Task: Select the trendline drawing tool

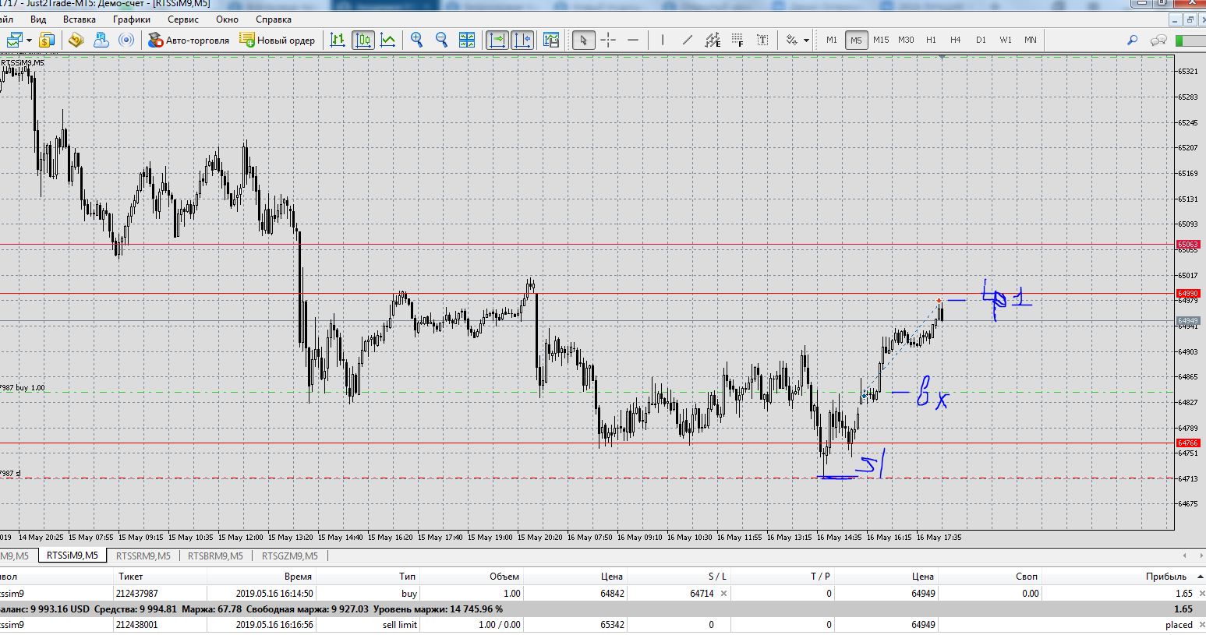Action: (x=688, y=40)
